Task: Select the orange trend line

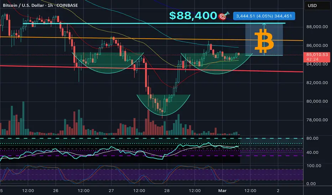Action: 152,39
